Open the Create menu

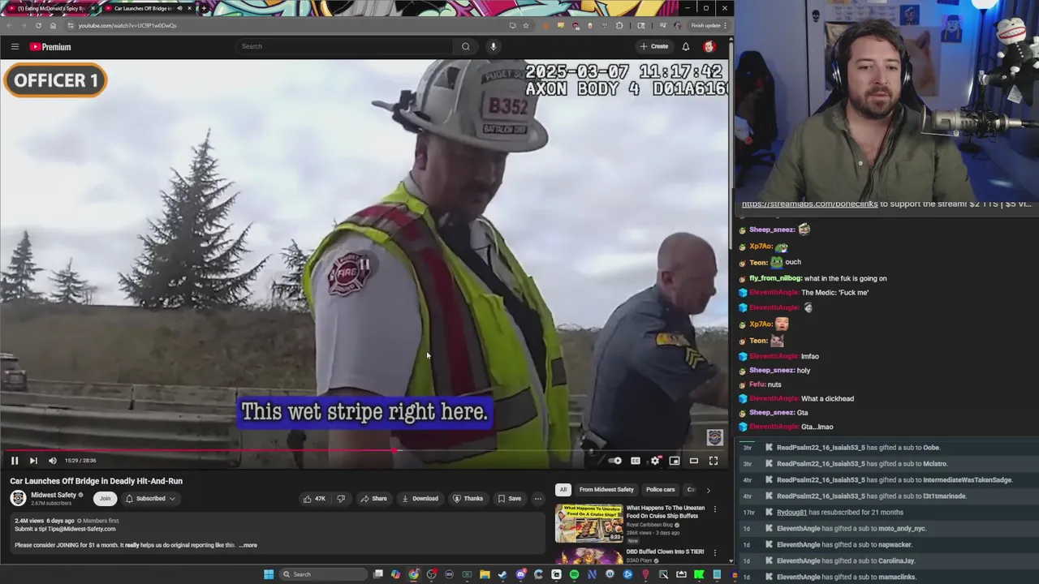(x=654, y=46)
